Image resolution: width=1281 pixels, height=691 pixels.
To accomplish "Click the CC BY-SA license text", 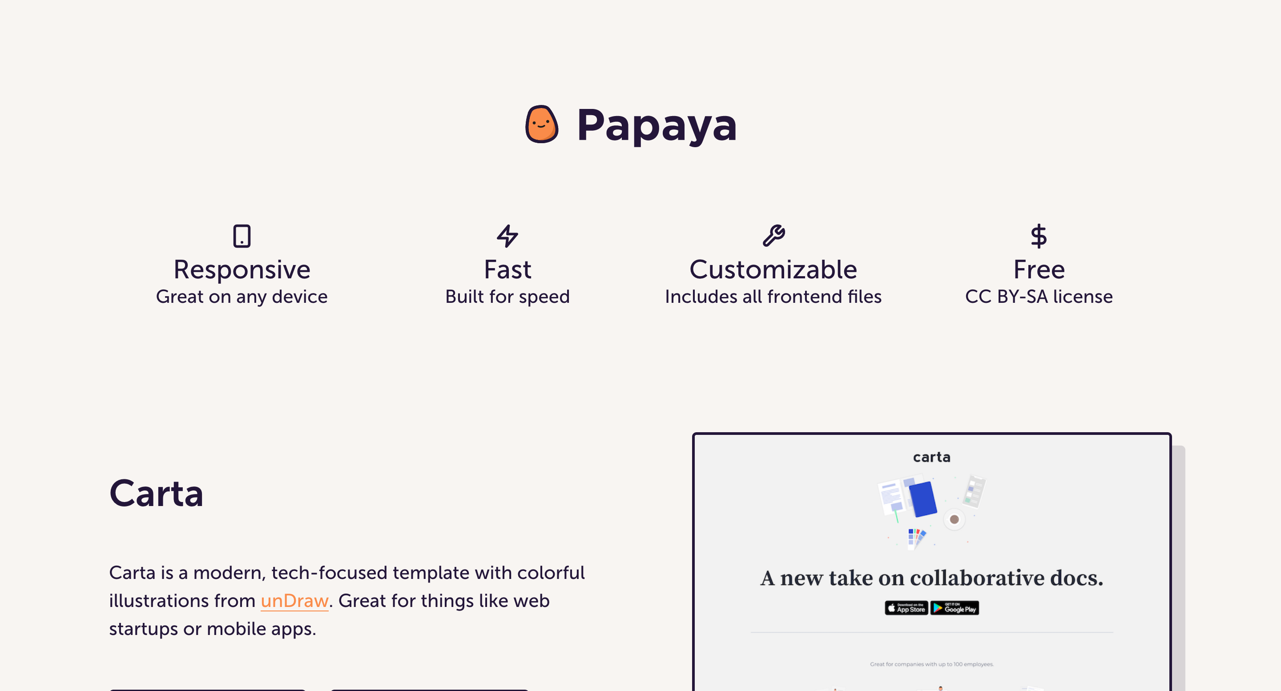I will [x=1039, y=296].
